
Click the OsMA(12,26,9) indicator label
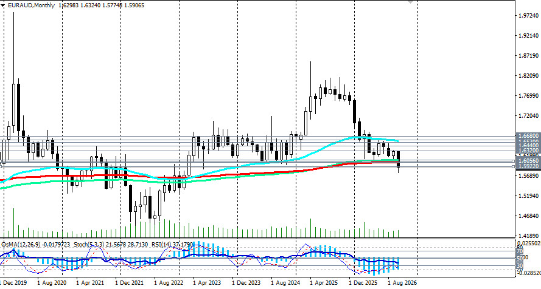point(21,244)
